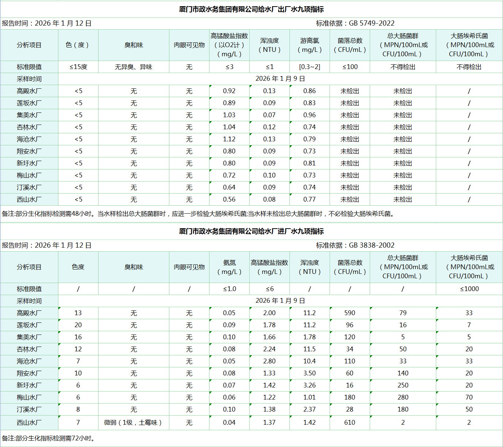Select 高殿水厂 colony count 590
This screenshot has height=447, width=503.
click(x=350, y=313)
